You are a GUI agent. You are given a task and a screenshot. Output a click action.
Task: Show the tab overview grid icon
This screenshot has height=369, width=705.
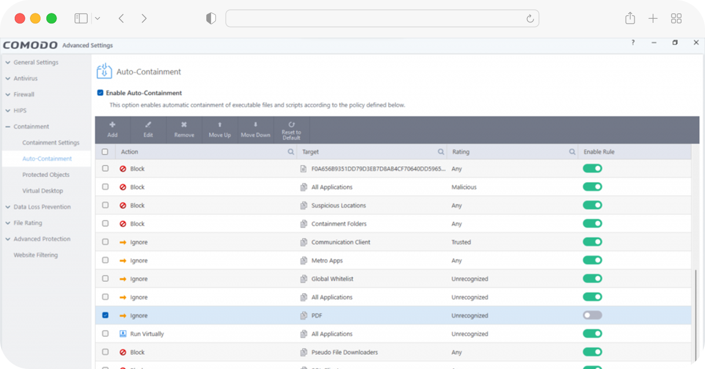676,18
